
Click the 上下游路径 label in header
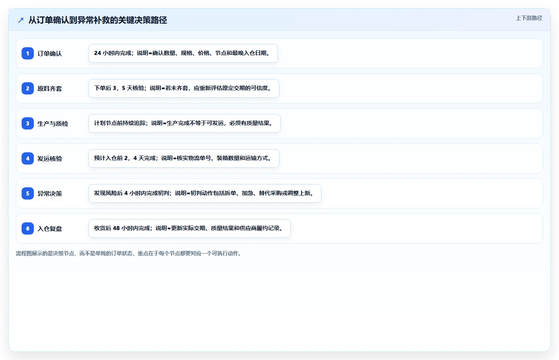coord(529,18)
